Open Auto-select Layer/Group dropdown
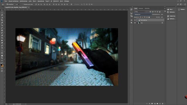 [18, 4]
